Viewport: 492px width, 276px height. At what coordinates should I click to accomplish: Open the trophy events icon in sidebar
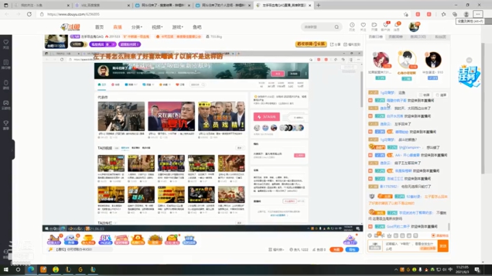(x=6, y=125)
